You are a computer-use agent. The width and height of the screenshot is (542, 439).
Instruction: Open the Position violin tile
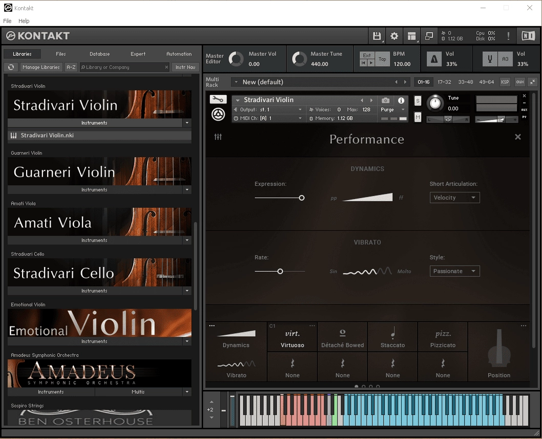499,352
